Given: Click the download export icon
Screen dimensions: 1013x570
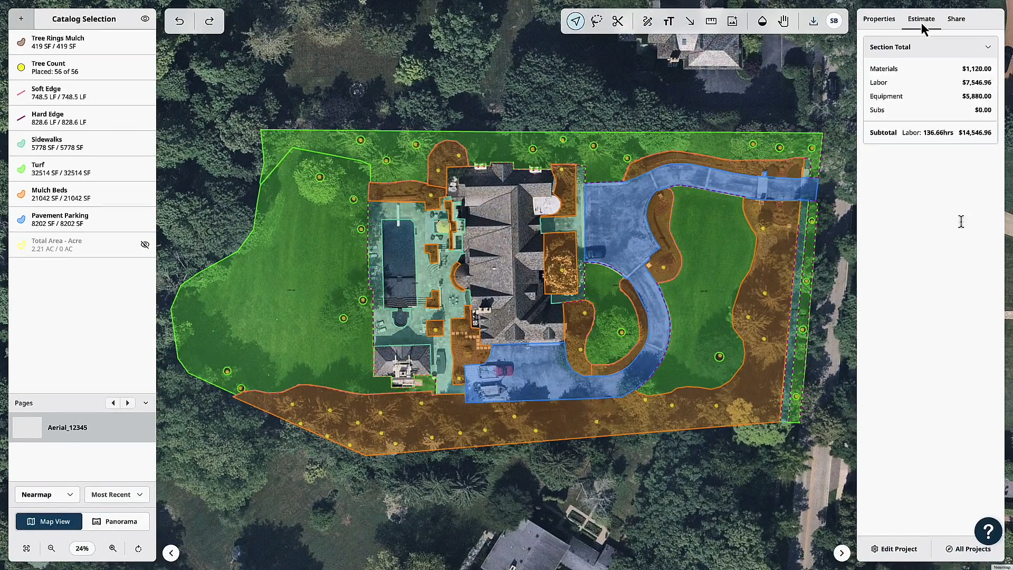Looking at the screenshot, I should tap(813, 21).
